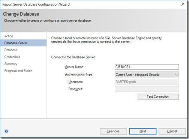The image size is (189, 139).
Task: Click the Test Connection button
Action: point(158,97)
